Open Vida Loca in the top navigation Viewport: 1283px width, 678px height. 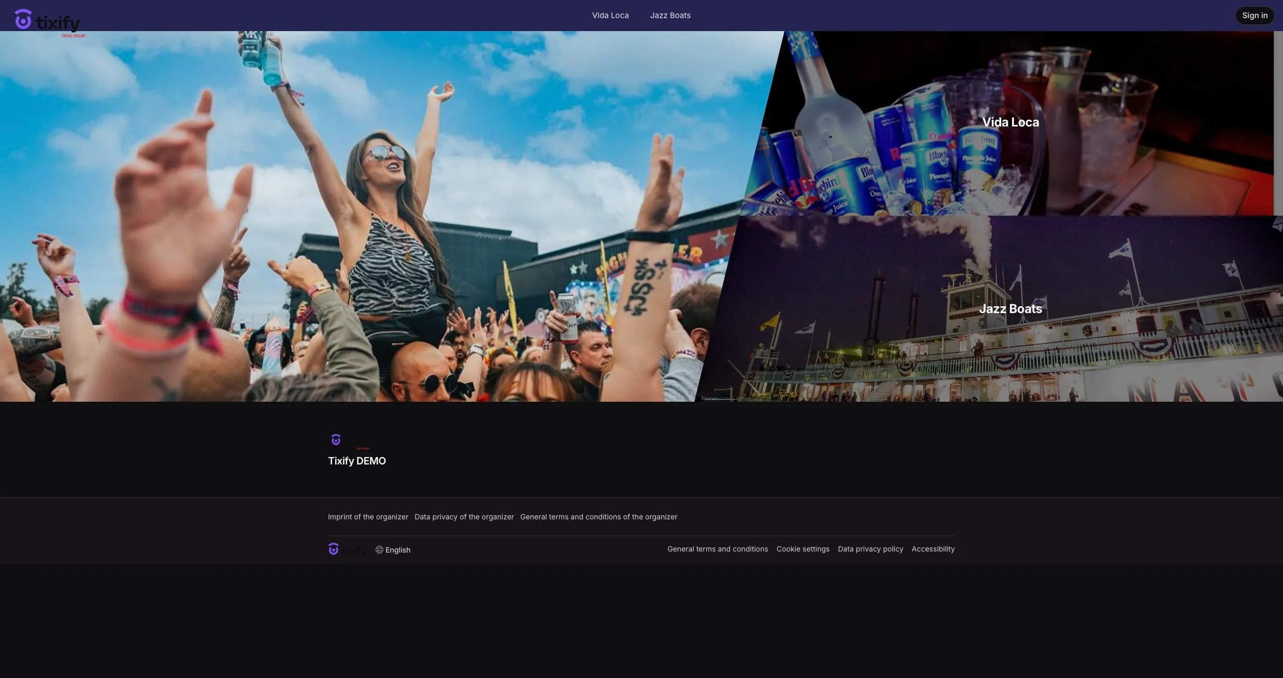tap(610, 16)
